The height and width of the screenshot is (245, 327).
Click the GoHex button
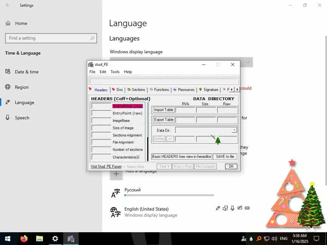coord(159,139)
